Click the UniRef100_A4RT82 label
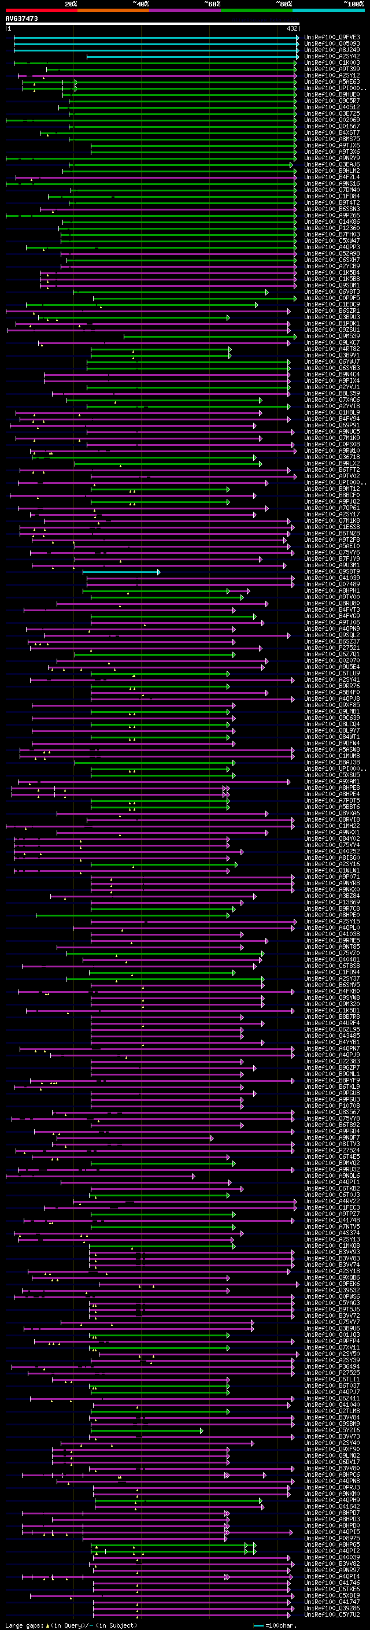The width and height of the screenshot is (370, 1630). (x=332, y=349)
